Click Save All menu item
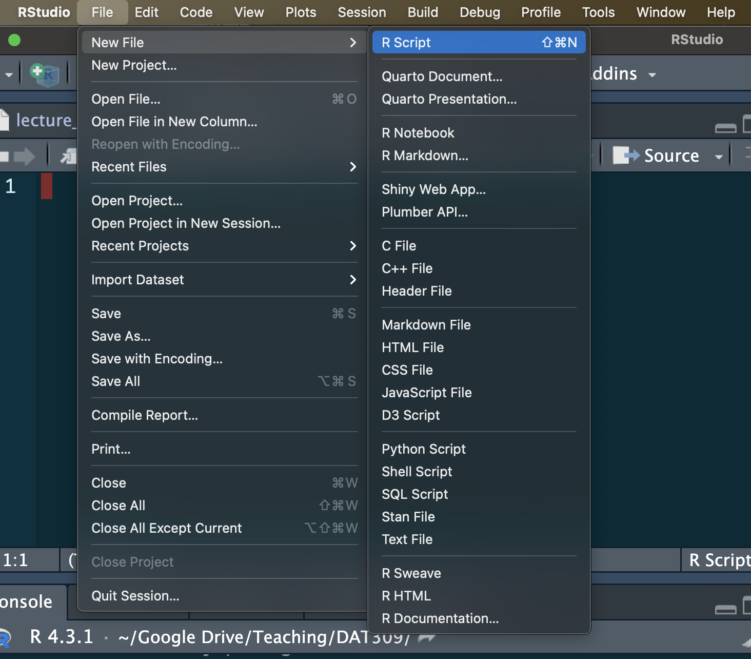Screen dimensions: 751x659 [x=224, y=381]
